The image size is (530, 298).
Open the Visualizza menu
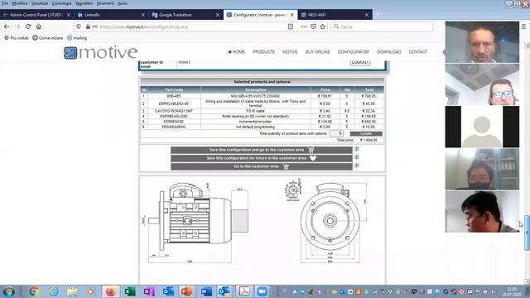(x=40, y=3)
